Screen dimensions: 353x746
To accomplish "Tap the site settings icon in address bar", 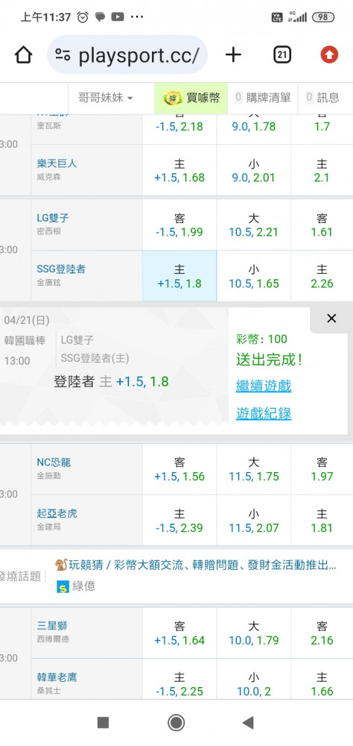I will click(x=63, y=55).
